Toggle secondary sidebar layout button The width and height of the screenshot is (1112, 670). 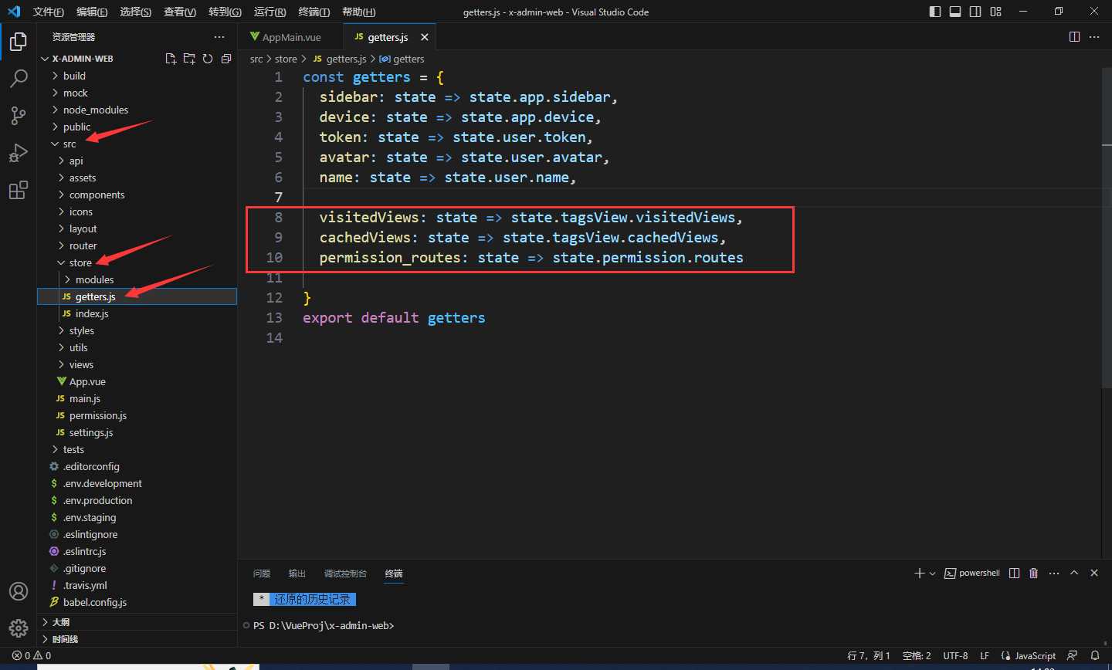coord(975,12)
